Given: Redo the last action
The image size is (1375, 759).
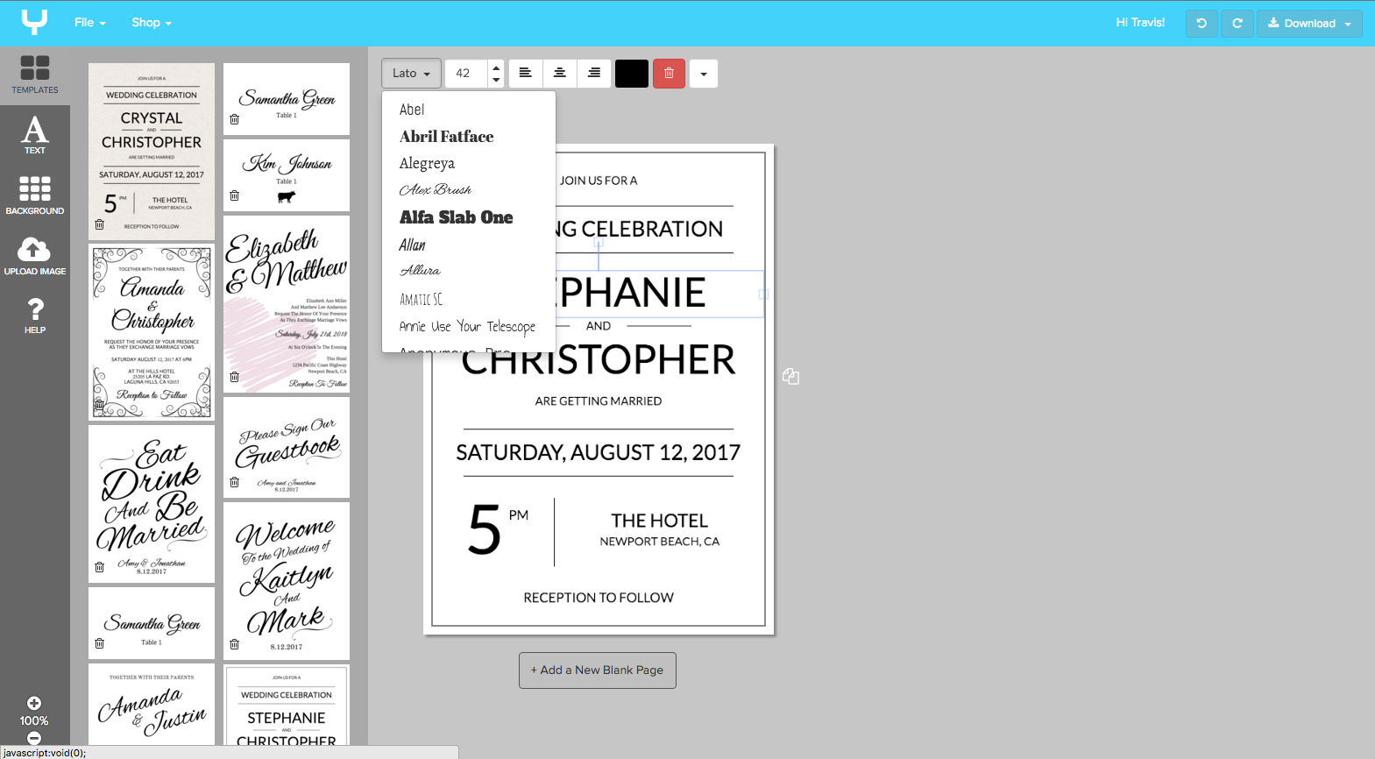Looking at the screenshot, I should tap(1237, 24).
